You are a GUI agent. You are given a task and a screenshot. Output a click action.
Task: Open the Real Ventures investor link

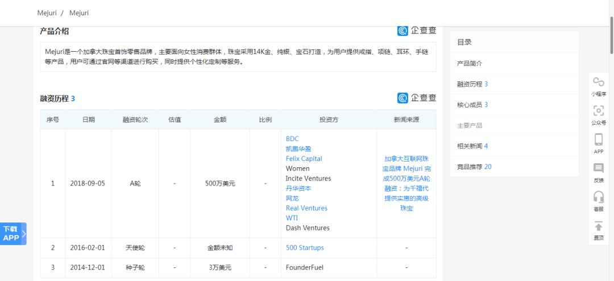click(306, 208)
